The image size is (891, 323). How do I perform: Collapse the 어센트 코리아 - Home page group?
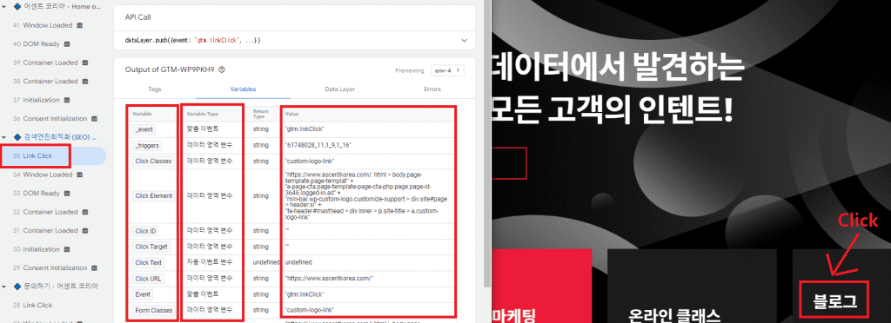pos(4,6)
